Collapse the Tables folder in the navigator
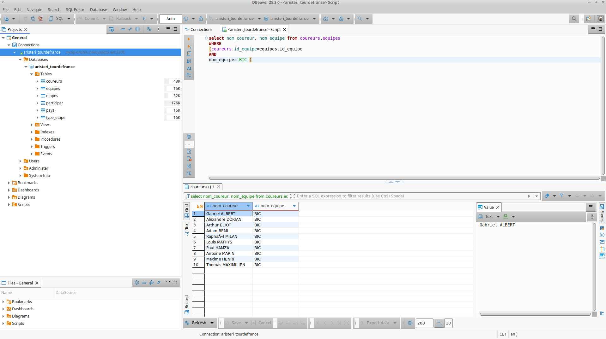 [32, 74]
